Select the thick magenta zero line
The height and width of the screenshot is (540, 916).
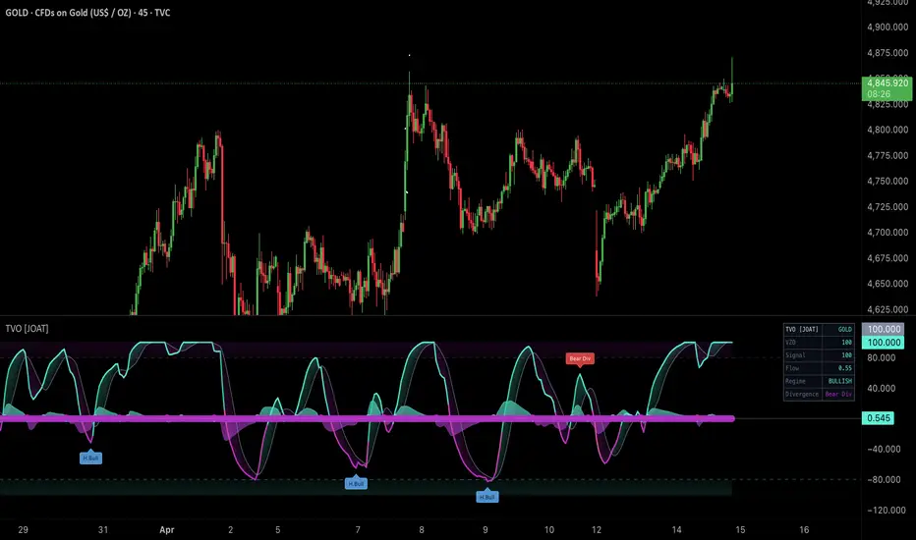point(367,418)
